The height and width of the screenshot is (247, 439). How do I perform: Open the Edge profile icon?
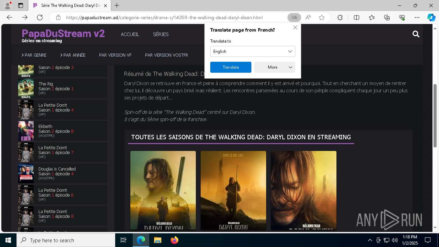click(x=8, y=5)
